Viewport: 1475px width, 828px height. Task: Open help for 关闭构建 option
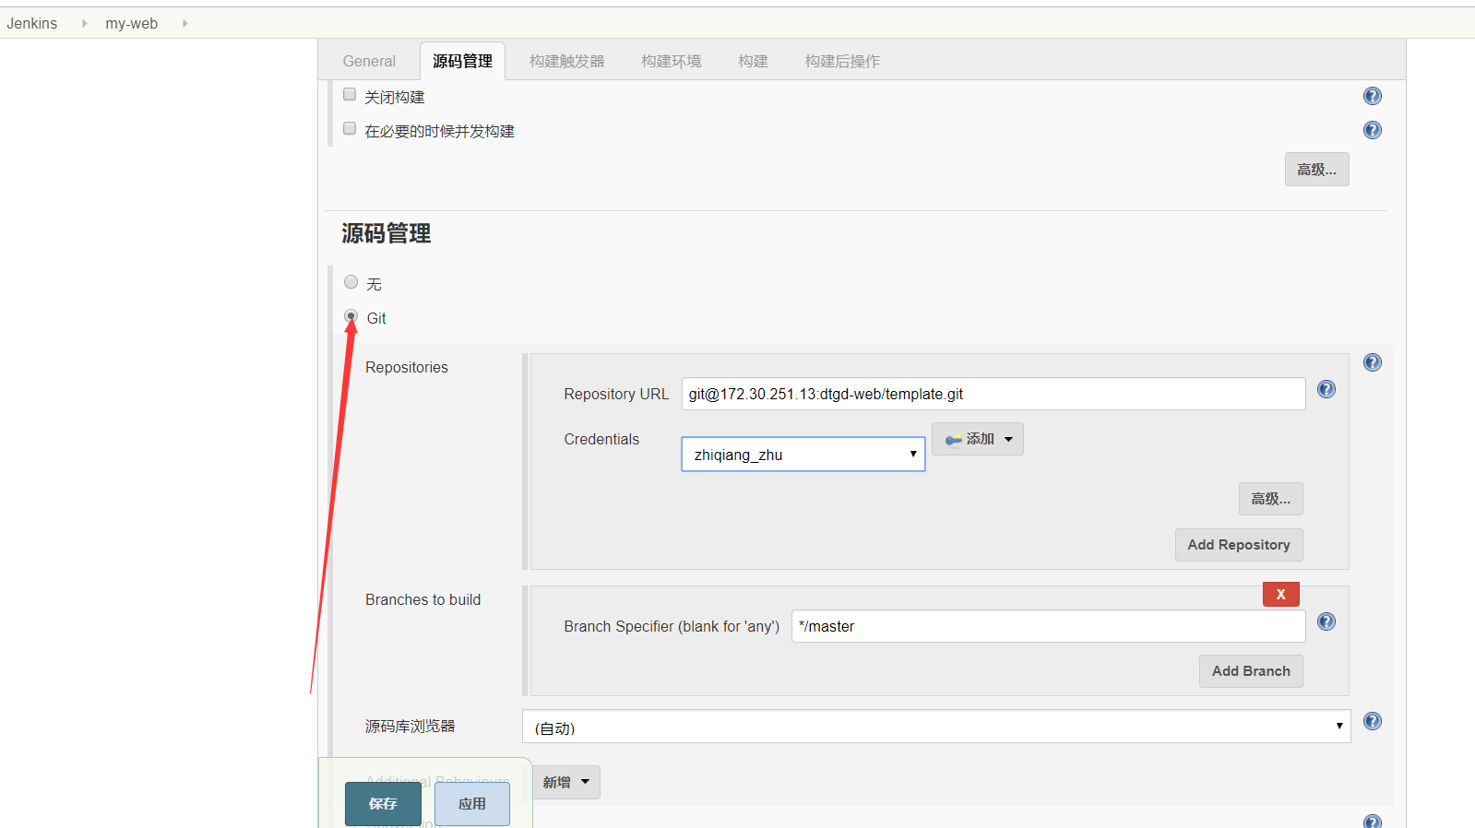point(1373,96)
